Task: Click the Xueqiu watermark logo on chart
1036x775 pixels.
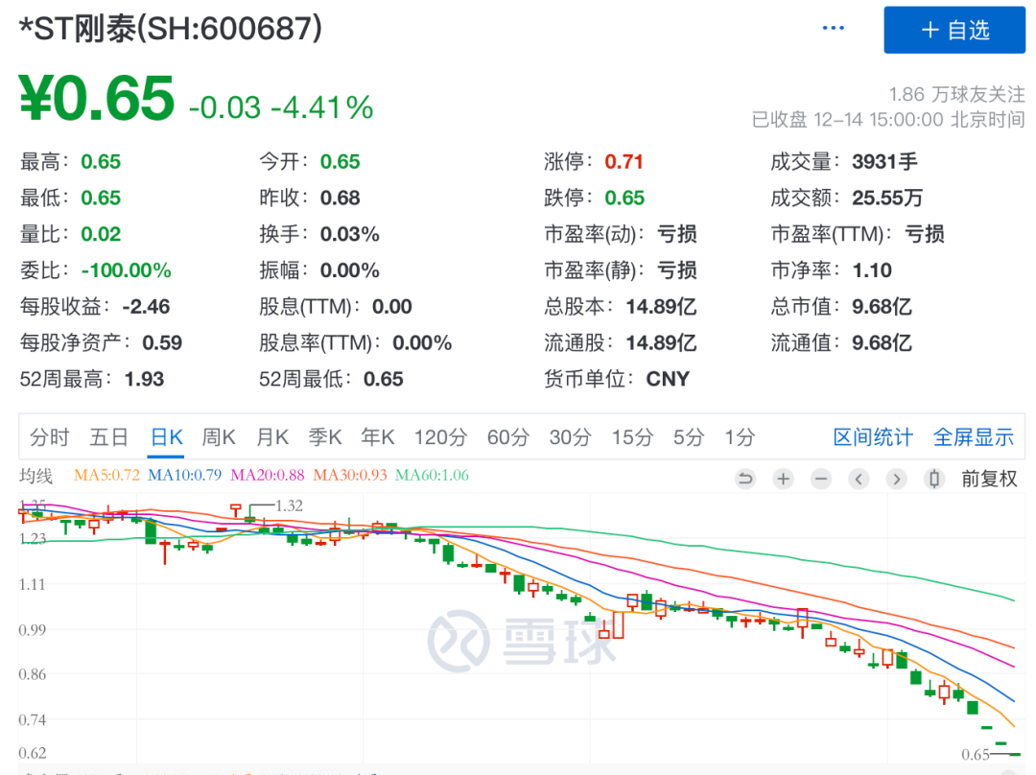Action: coord(521,640)
